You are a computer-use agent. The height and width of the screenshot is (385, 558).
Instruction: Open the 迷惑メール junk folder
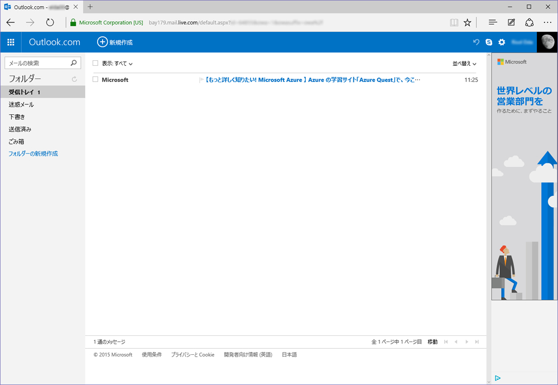coord(21,104)
